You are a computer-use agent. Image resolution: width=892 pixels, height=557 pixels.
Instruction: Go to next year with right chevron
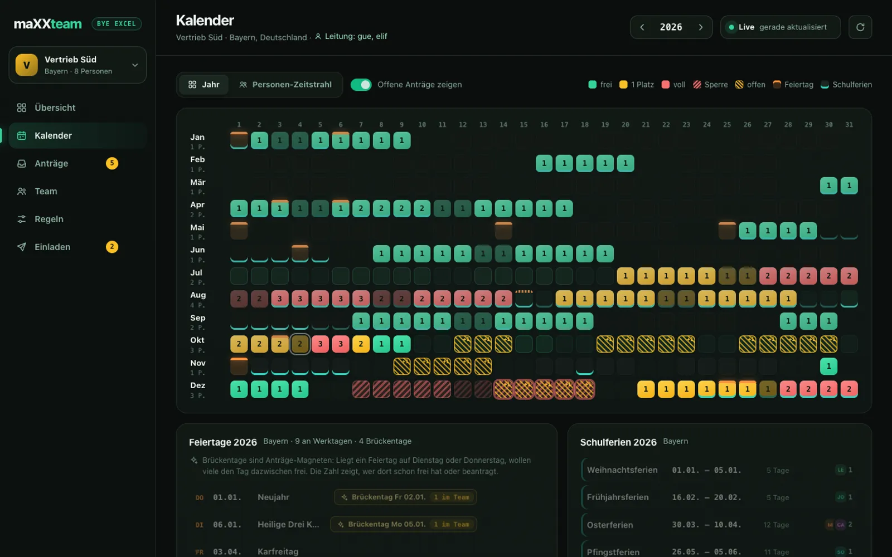pos(701,27)
